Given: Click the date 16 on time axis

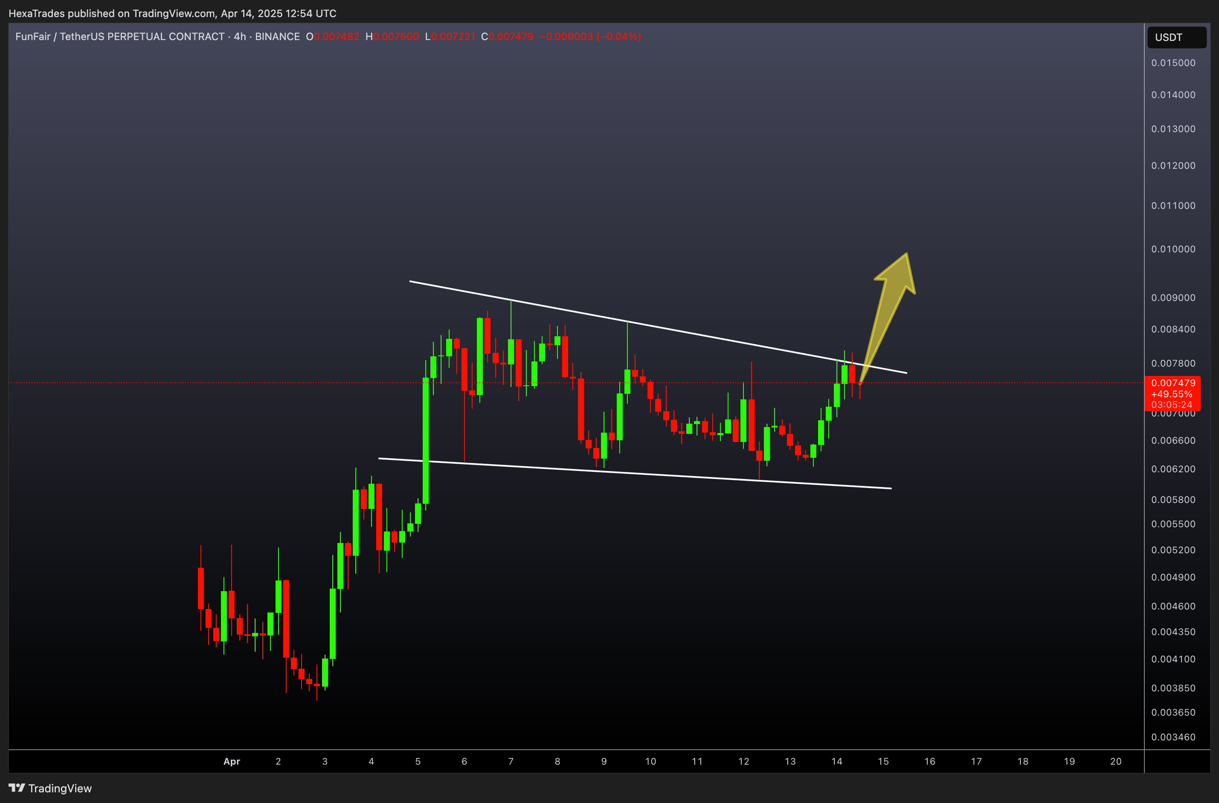Looking at the screenshot, I should click(930, 762).
